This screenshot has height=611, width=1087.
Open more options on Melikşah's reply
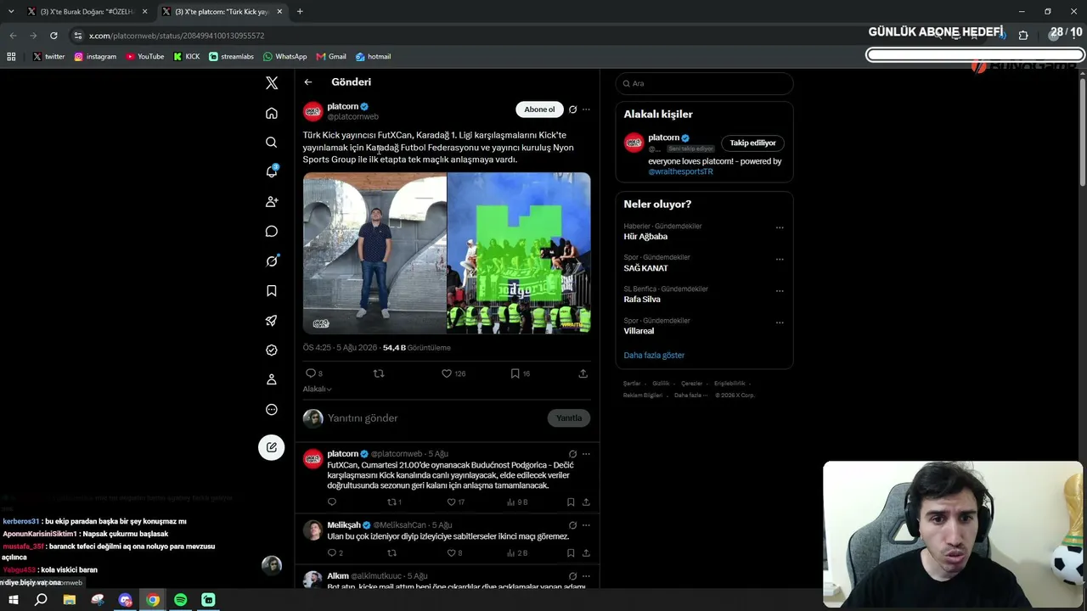point(586,525)
